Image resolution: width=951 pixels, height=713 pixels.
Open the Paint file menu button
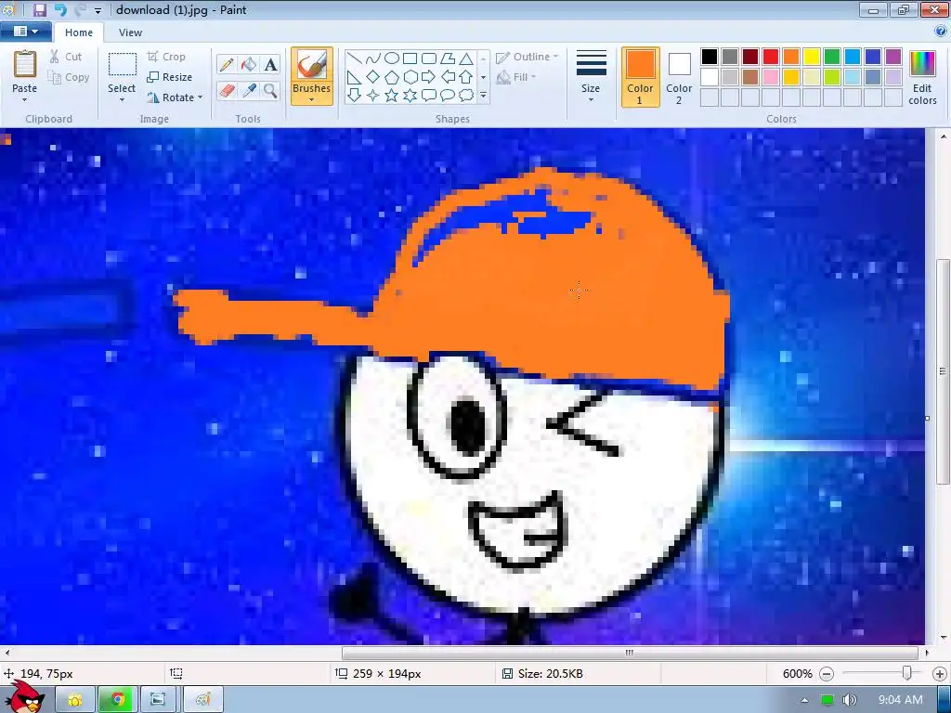25,32
